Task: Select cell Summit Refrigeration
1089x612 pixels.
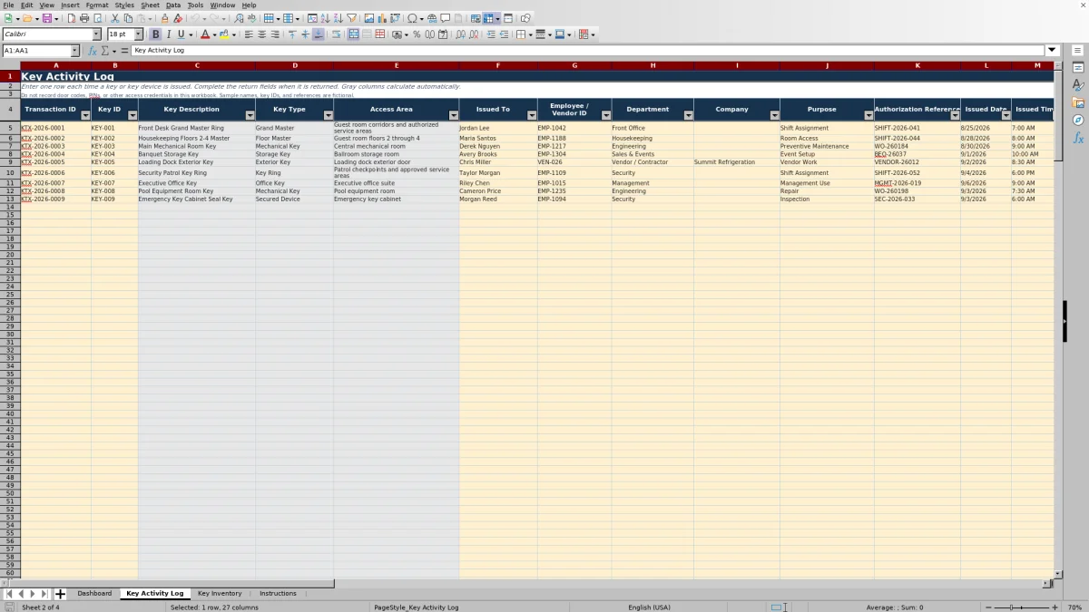Action: tap(736, 162)
